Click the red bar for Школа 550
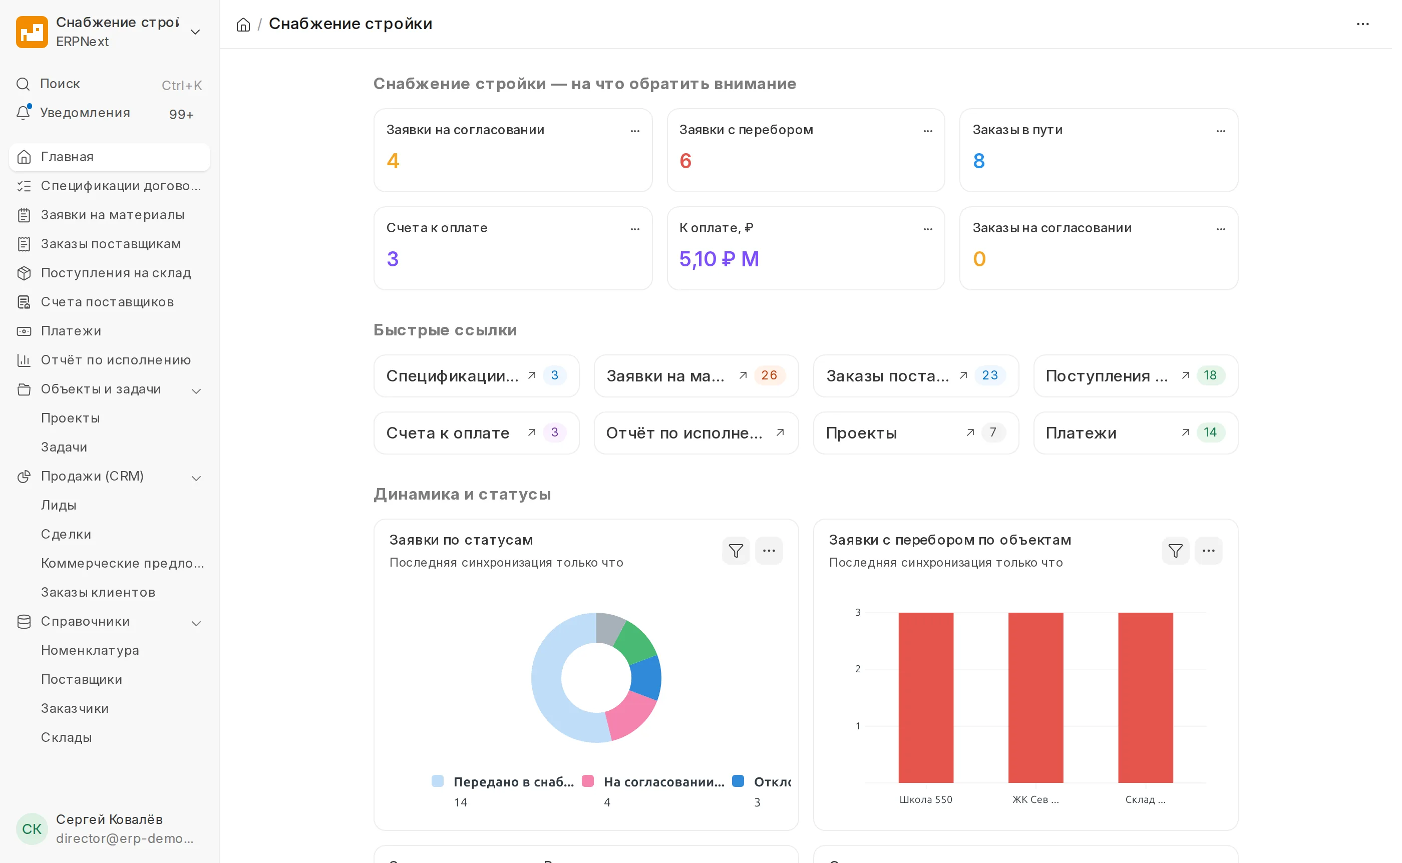 [x=932, y=702]
